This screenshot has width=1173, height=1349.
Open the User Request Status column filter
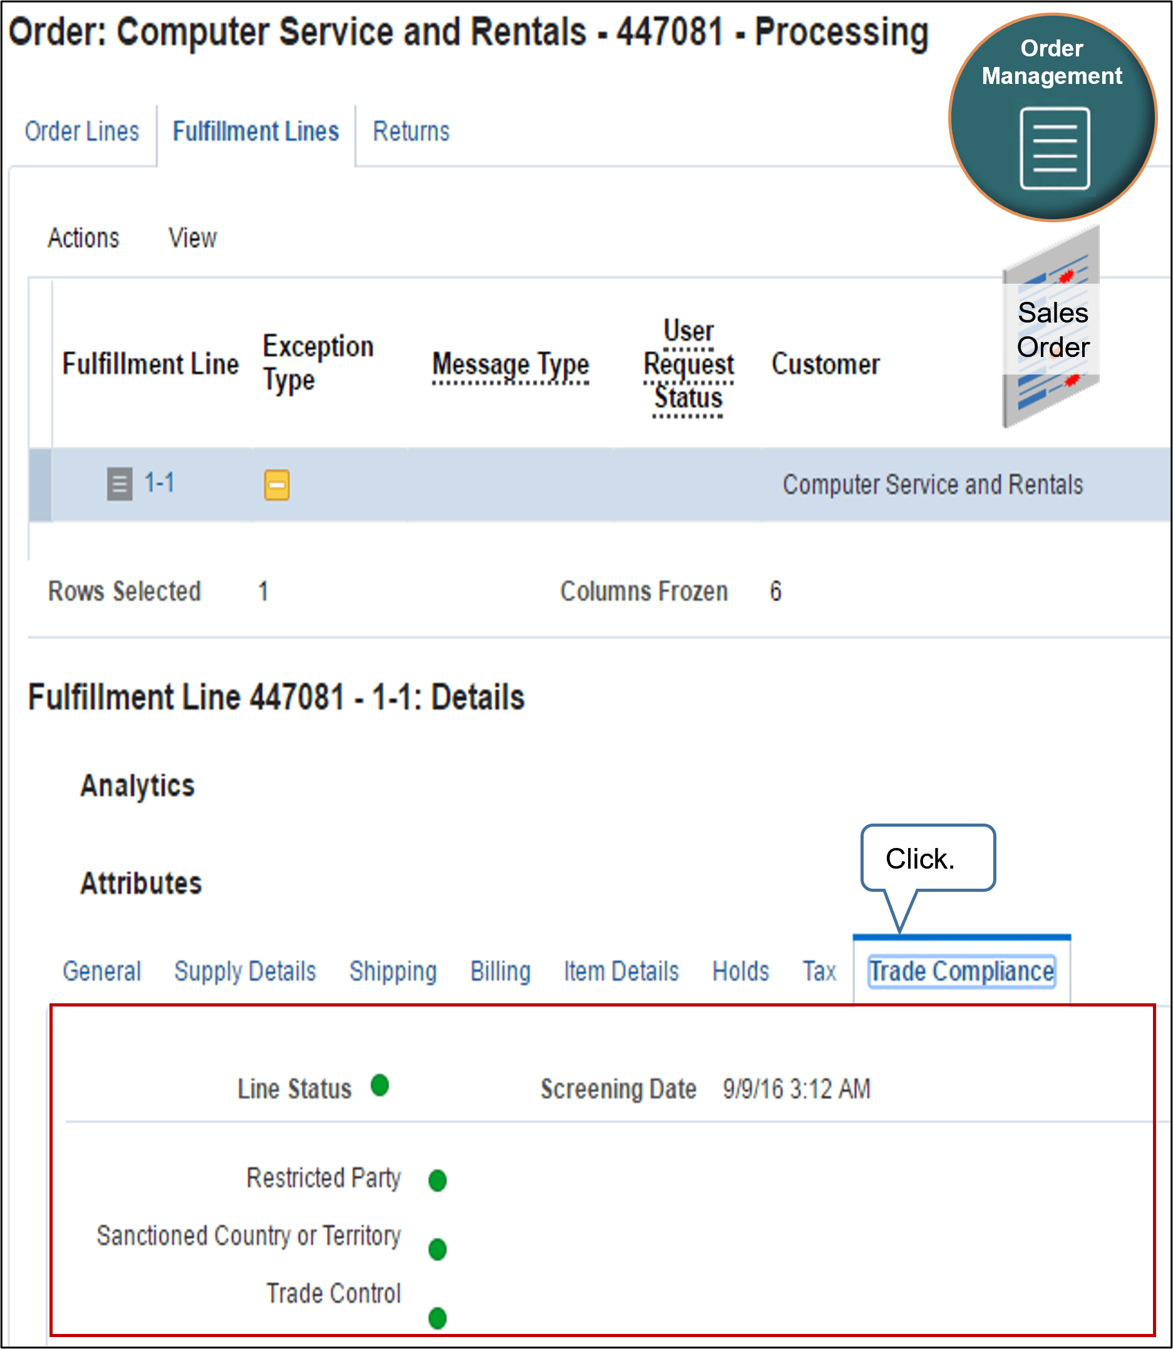point(688,364)
